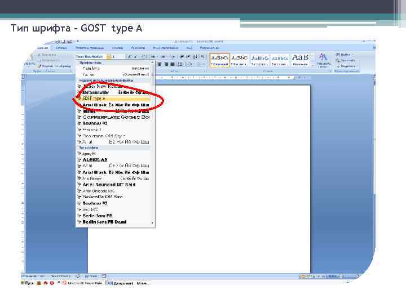406x304 pixels.
Task: Choose Agency FB font
Action: click(x=114, y=154)
